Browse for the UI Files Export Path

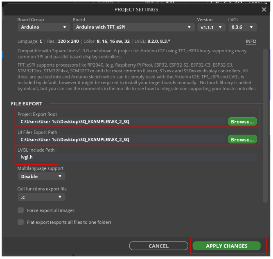point(242,140)
